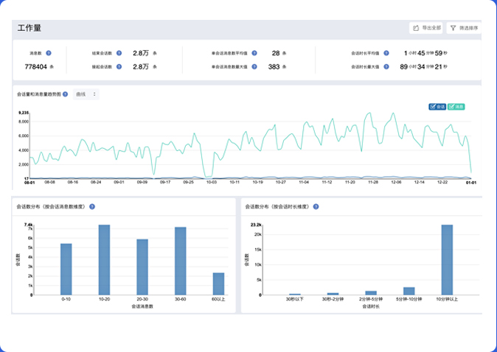497x352 pixels.
Task: Click help icon for 按会话时长维度 chart
Action: point(316,207)
